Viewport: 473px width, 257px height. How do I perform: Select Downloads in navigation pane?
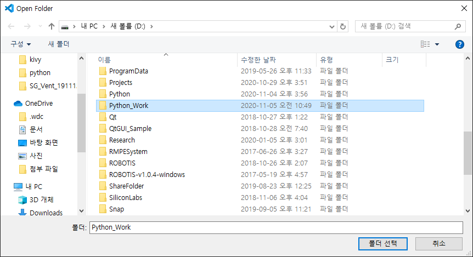(x=46, y=213)
